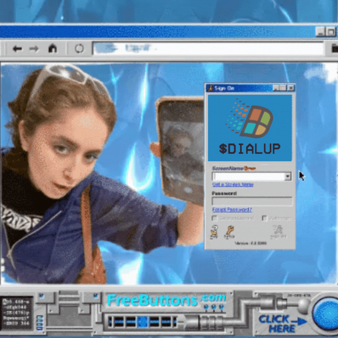Minimize the Sign On dialog
This screenshot has width=338, height=338.
[x=276, y=88]
